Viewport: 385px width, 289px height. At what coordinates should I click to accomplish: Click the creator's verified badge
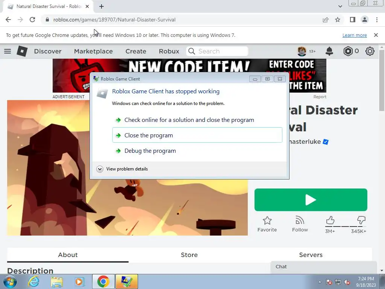pyautogui.click(x=326, y=142)
